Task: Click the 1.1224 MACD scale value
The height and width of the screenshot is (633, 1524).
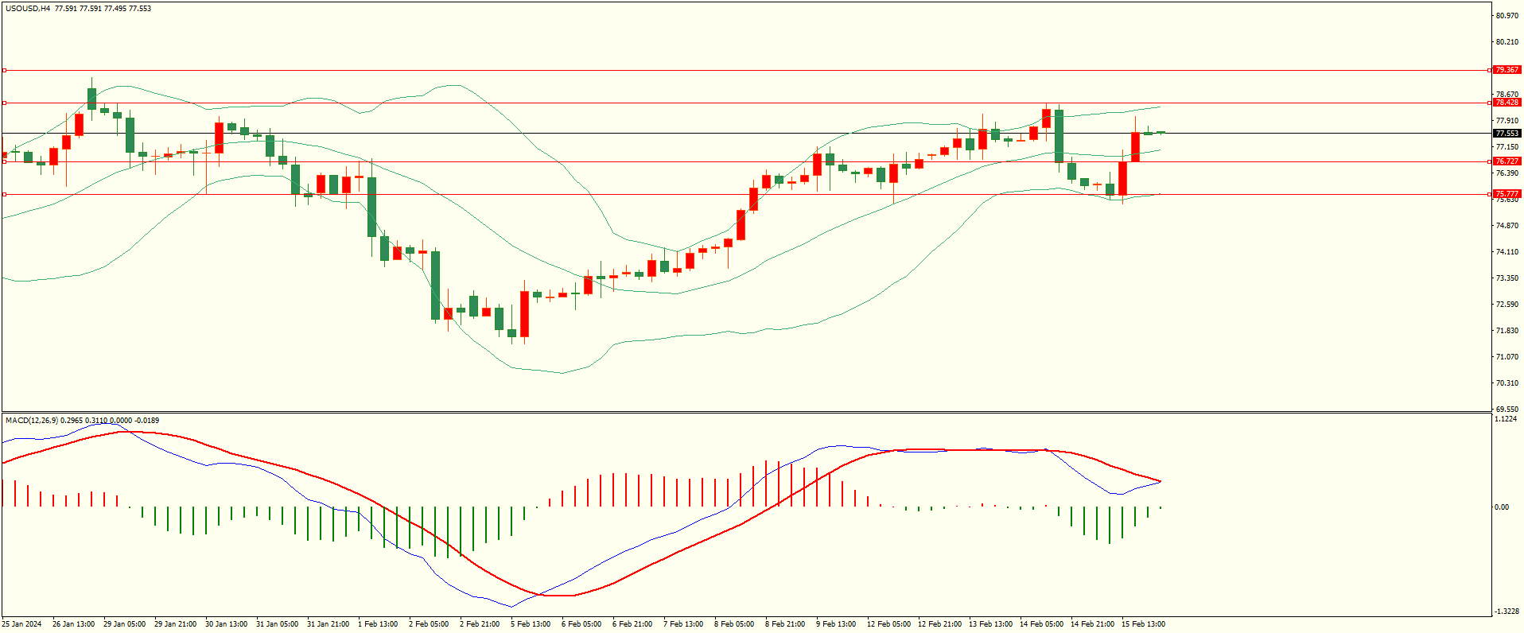Action: 1507,419
